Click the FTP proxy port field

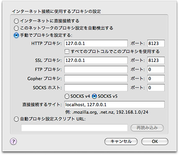click(156, 69)
